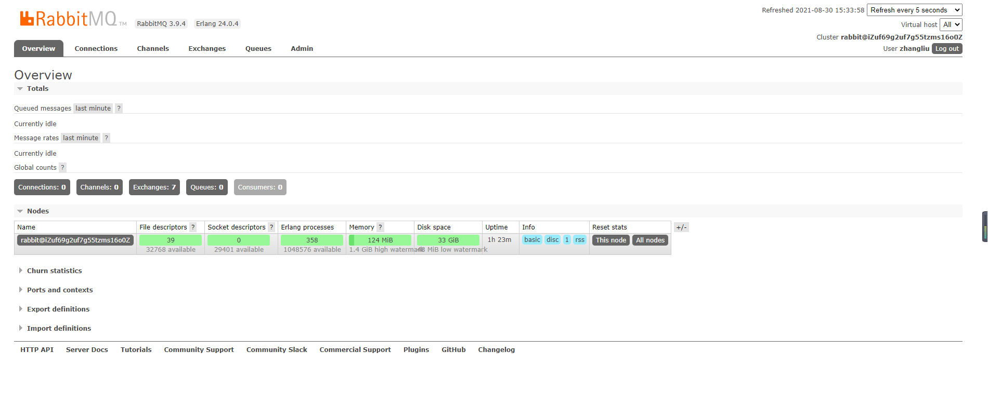The width and height of the screenshot is (988, 406).
Task: Show Memory column help tooltip
Action: (x=380, y=227)
